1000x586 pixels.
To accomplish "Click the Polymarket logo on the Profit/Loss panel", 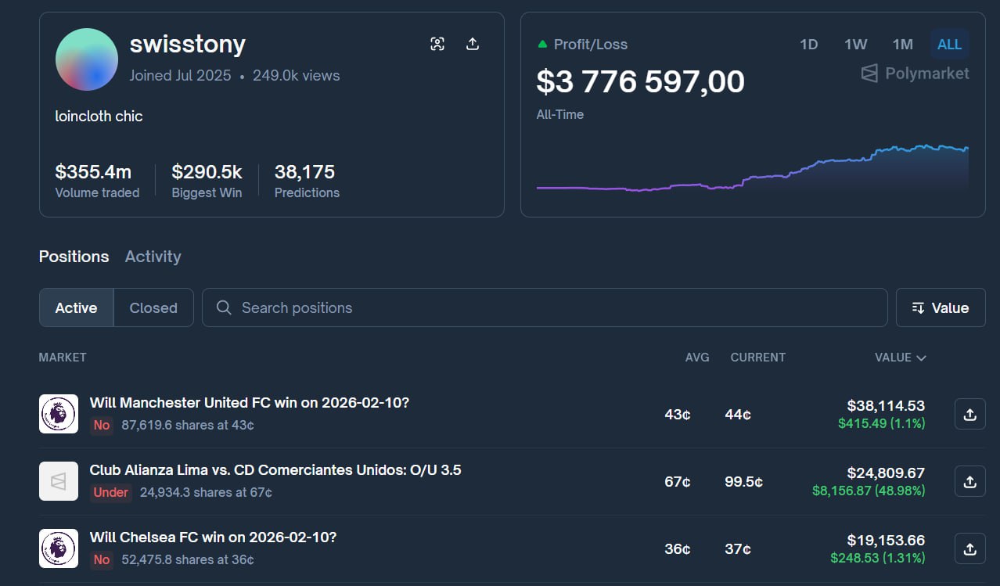I will click(869, 73).
